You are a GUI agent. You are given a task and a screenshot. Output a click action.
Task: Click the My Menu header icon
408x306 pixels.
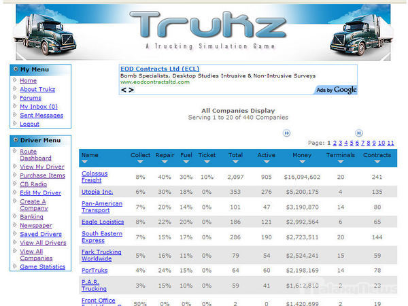[x=15, y=69]
